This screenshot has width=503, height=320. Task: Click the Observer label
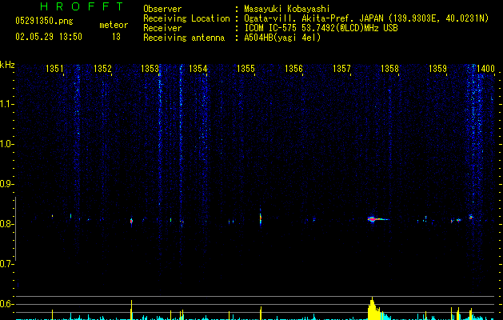pyautogui.click(x=162, y=9)
